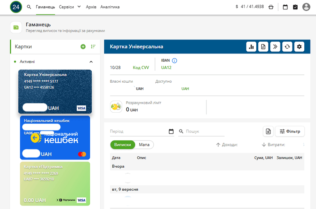The image size is (316, 209).
Task: Expand the Сервіси dropdown menu
Action: 70,7
